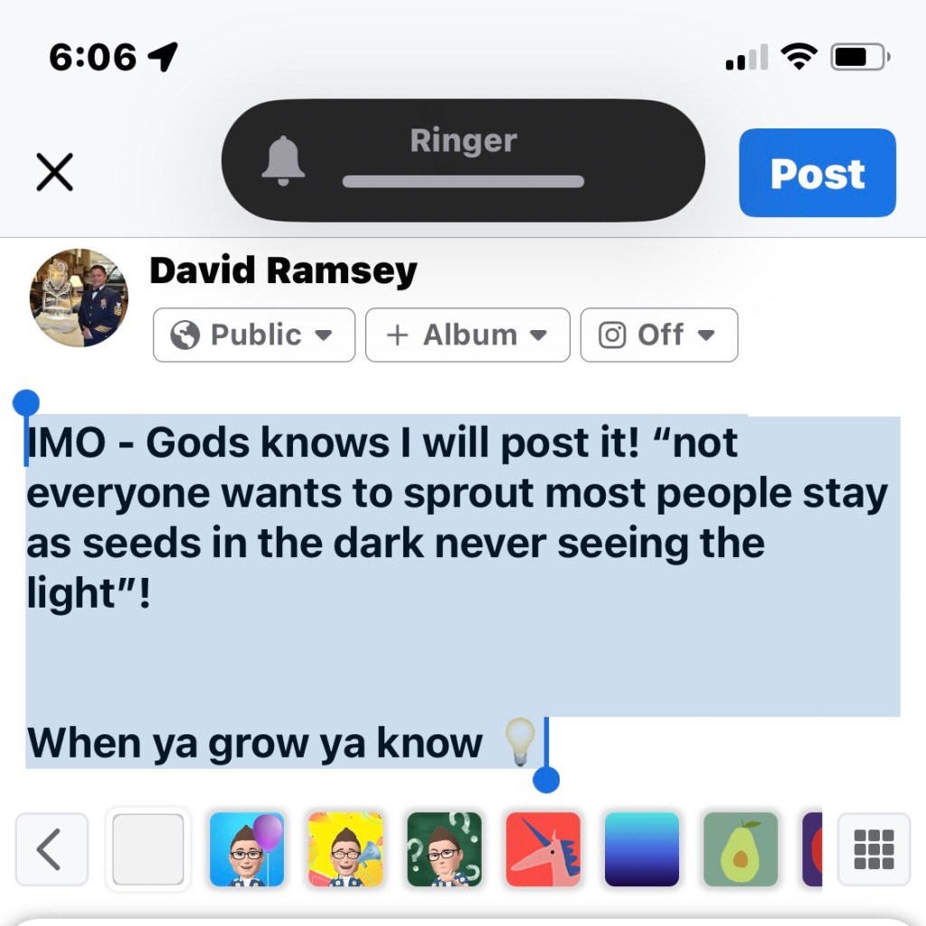Tap the Ringer bell icon
926x926 pixels.
pyautogui.click(x=283, y=161)
